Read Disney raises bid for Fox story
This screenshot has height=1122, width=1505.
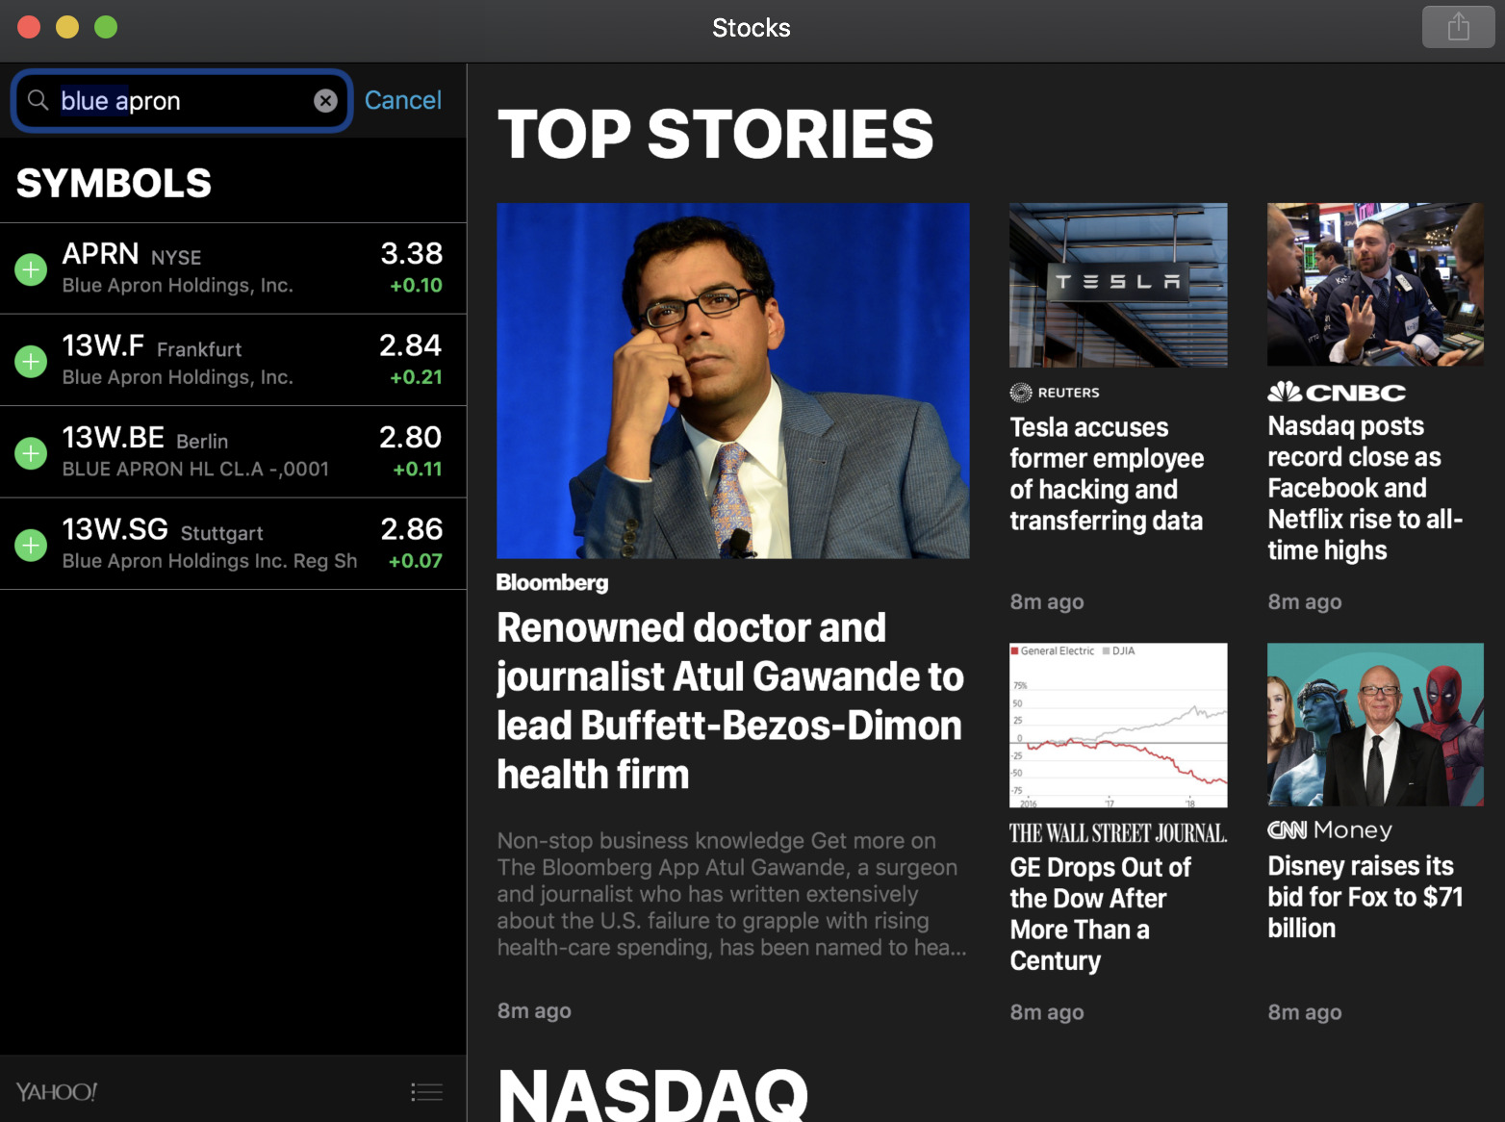[x=1365, y=896]
